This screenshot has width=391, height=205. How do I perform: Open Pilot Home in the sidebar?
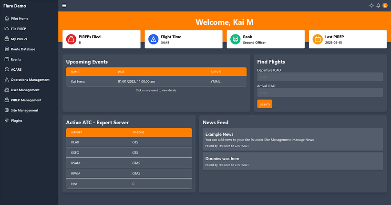[x=20, y=19]
